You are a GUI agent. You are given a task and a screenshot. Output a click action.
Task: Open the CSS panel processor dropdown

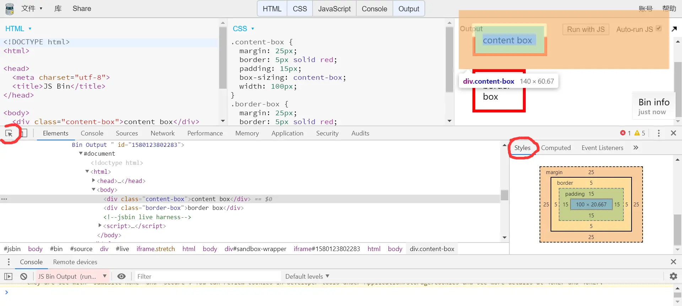244,29
